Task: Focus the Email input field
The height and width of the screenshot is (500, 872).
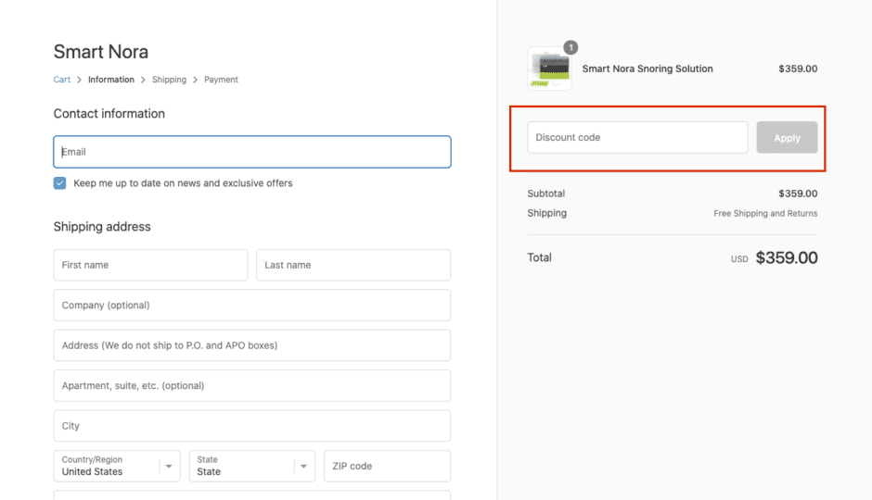Action: (252, 152)
